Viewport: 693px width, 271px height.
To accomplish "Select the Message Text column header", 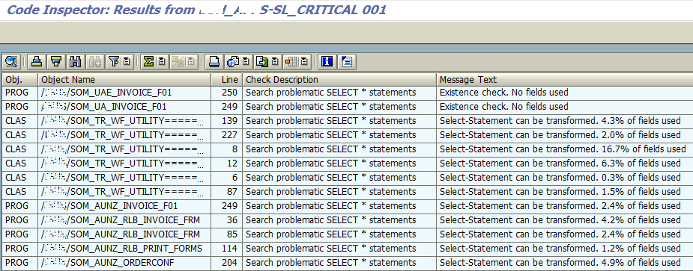I will [564, 79].
